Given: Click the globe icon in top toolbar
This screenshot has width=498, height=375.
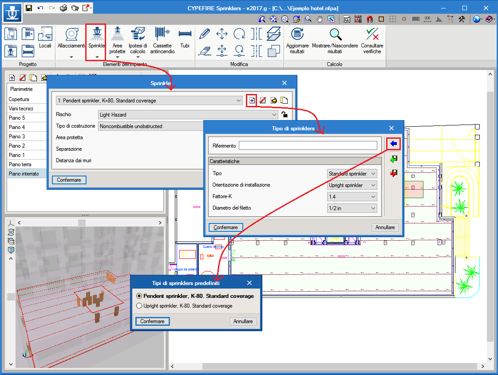Looking at the screenshot, I should click(x=476, y=19).
